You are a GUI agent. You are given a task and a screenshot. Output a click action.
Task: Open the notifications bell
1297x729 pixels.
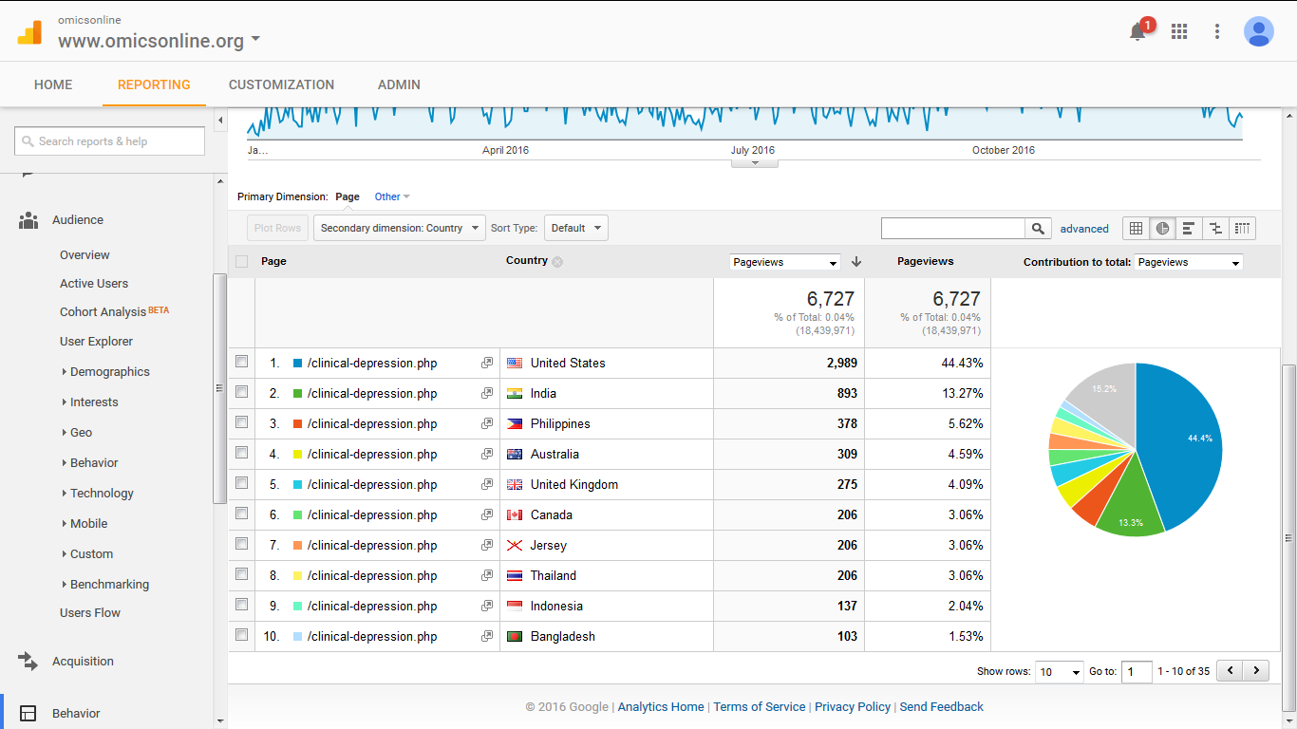point(1137,31)
